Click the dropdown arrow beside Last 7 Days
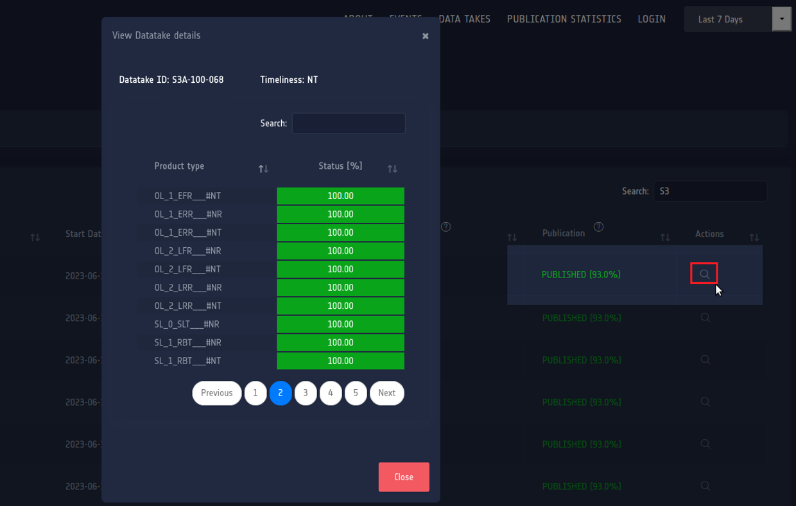 782,19
